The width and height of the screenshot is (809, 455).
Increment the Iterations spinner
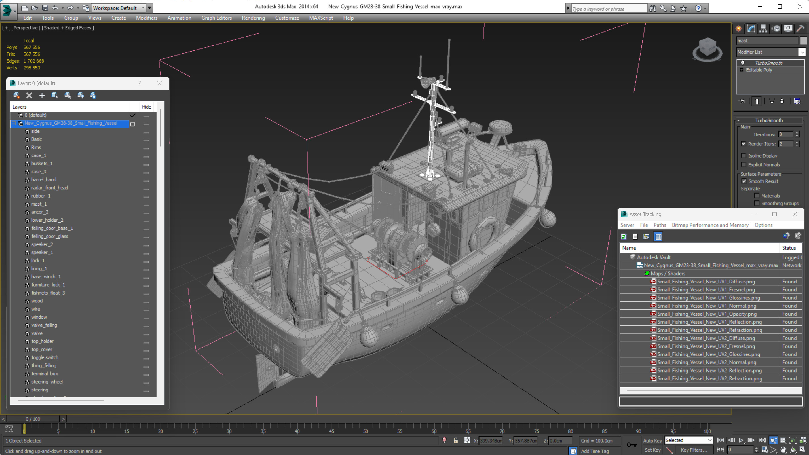click(x=797, y=133)
